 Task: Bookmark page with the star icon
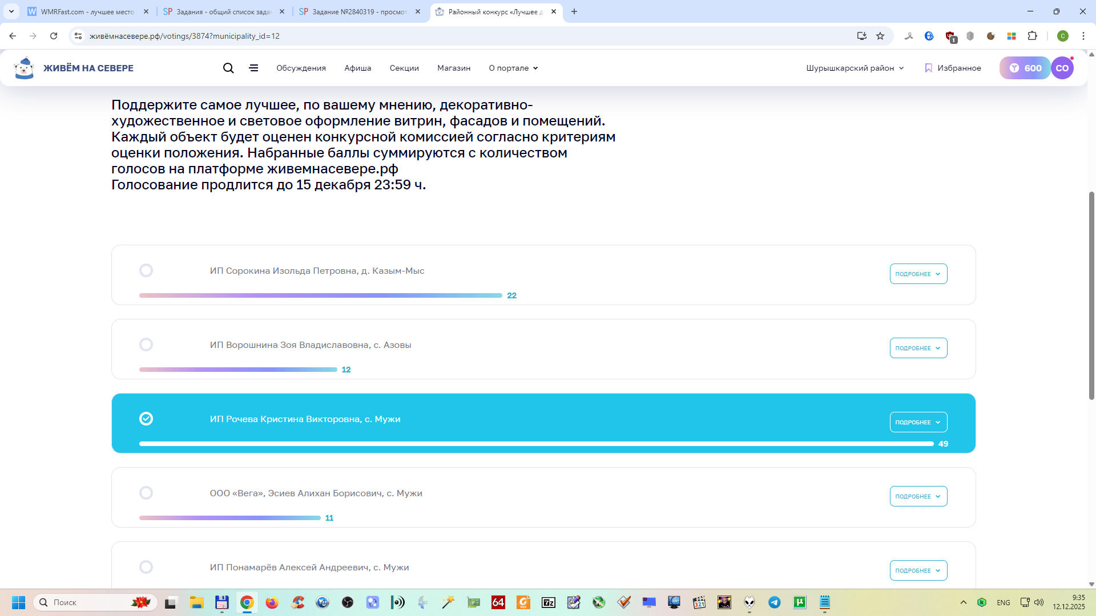tap(880, 36)
